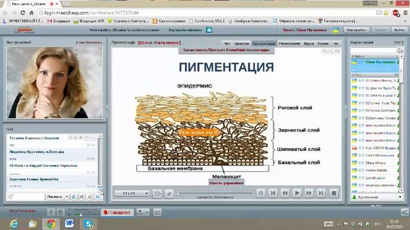Click the chat message input field
410x230 pixels.
29,197
